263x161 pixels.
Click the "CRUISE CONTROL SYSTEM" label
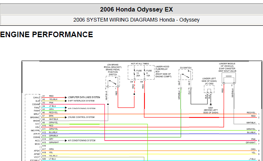click(x=81, y=117)
